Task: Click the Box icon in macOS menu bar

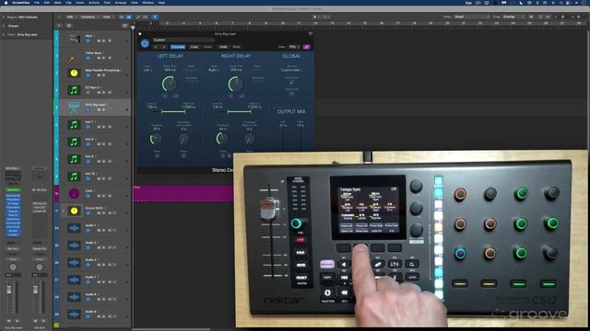Action: (x=468, y=3)
